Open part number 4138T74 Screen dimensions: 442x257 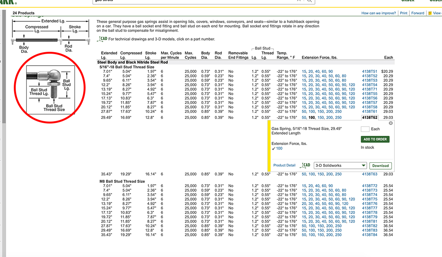pos(369,195)
